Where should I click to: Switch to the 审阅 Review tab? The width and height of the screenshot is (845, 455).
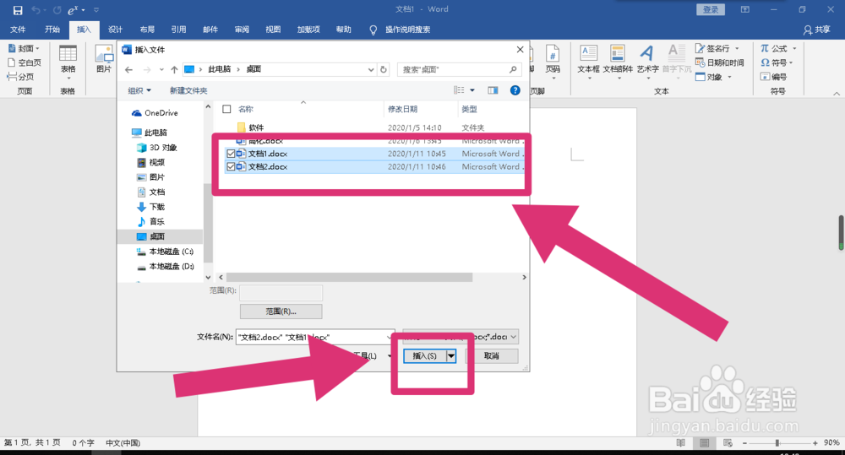(x=242, y=30)
